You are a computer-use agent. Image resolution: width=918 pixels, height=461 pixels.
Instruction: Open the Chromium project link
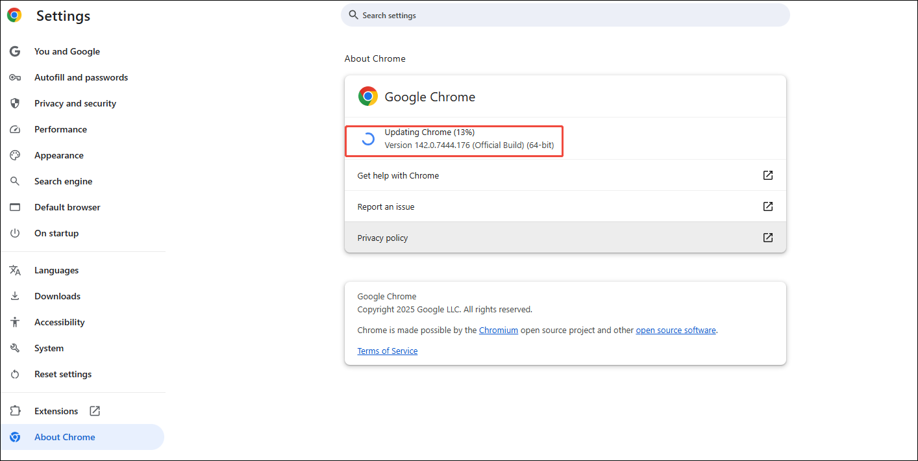499,330
